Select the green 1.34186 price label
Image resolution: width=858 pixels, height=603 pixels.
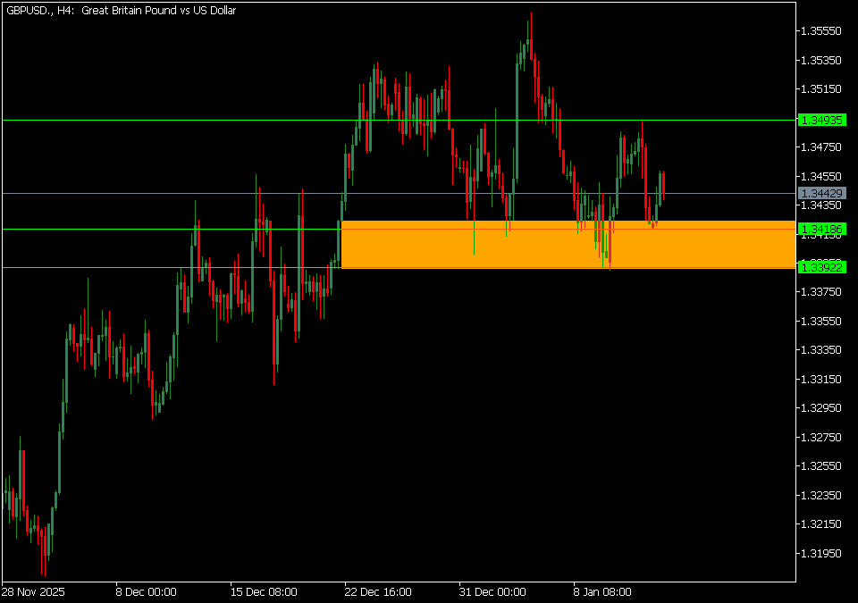(820, 230)
